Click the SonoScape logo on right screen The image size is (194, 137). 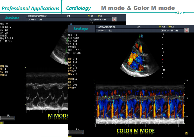click(x=81, y=29)
